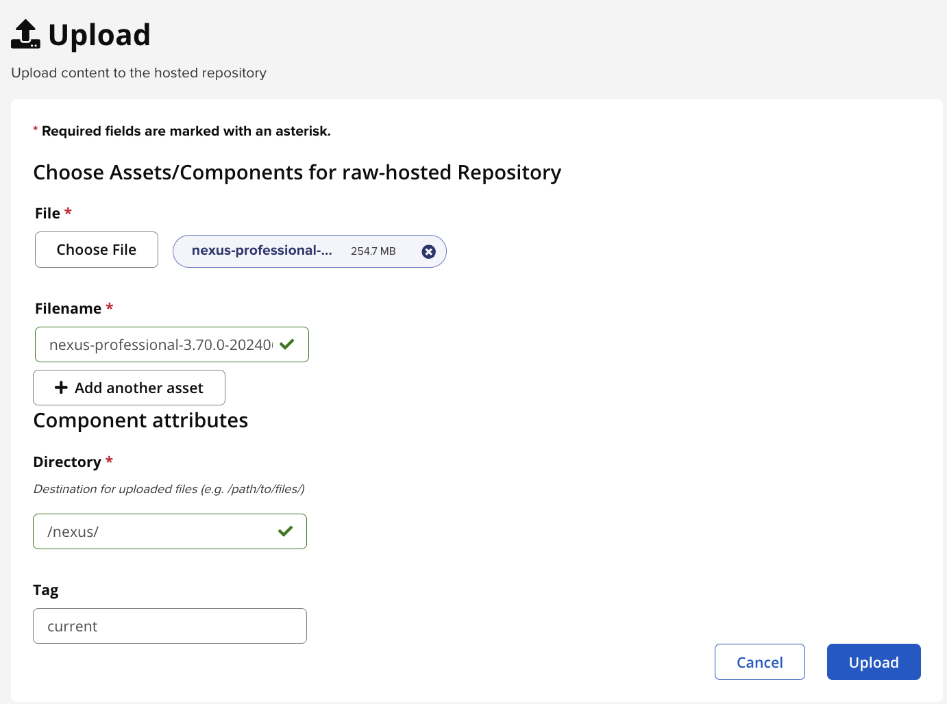Click the Filename validation checkmark
This screenshot has height=704, width=947.
(x=287, y=344)
